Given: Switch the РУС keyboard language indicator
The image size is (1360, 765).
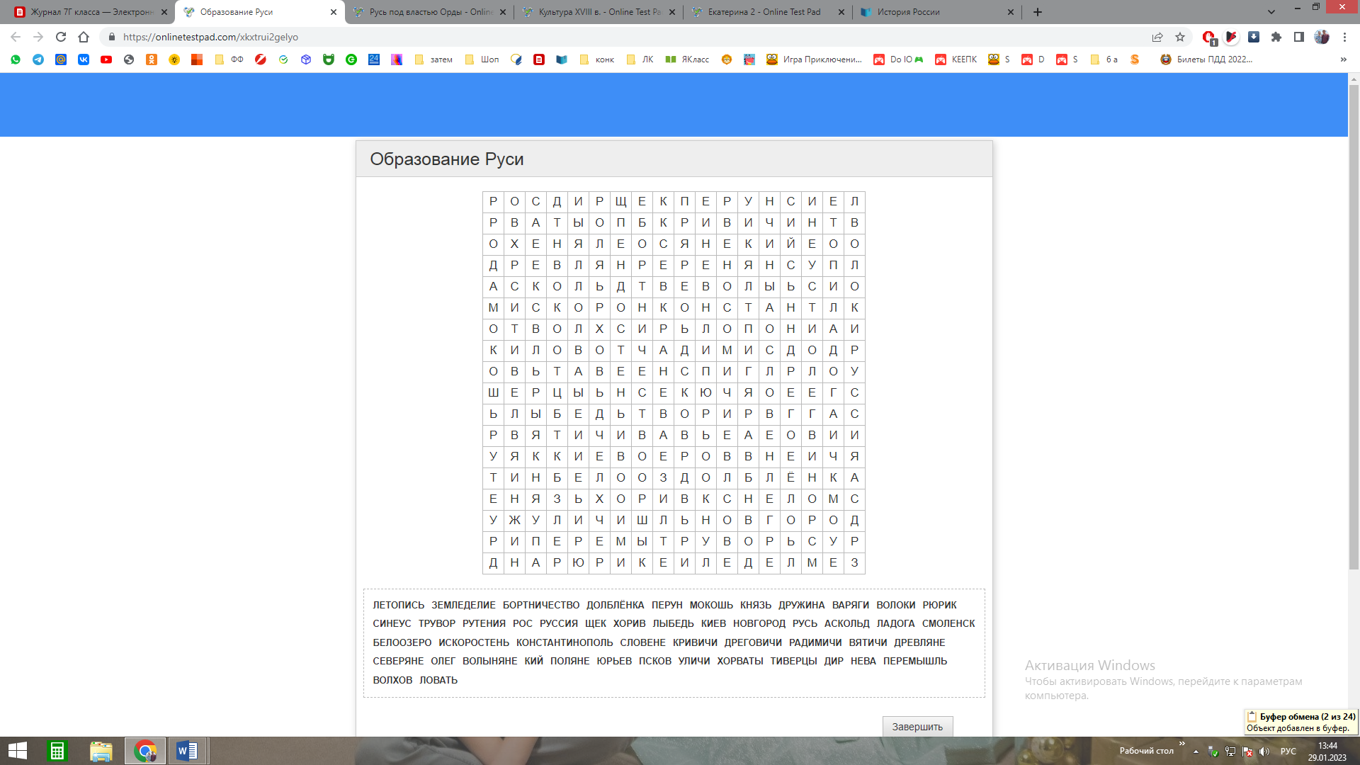Looking at the screenshot, I should [x=1288, y=752].
